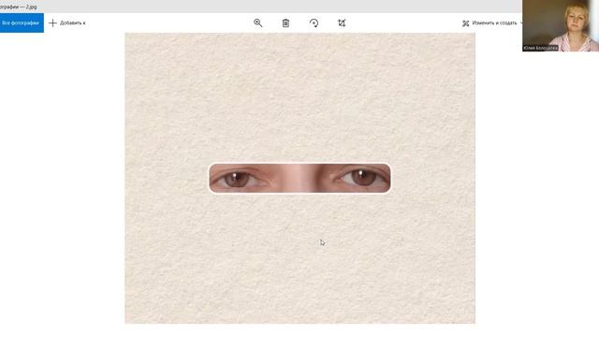Click the webcam video thumbnail of participant

pos(561,25)
